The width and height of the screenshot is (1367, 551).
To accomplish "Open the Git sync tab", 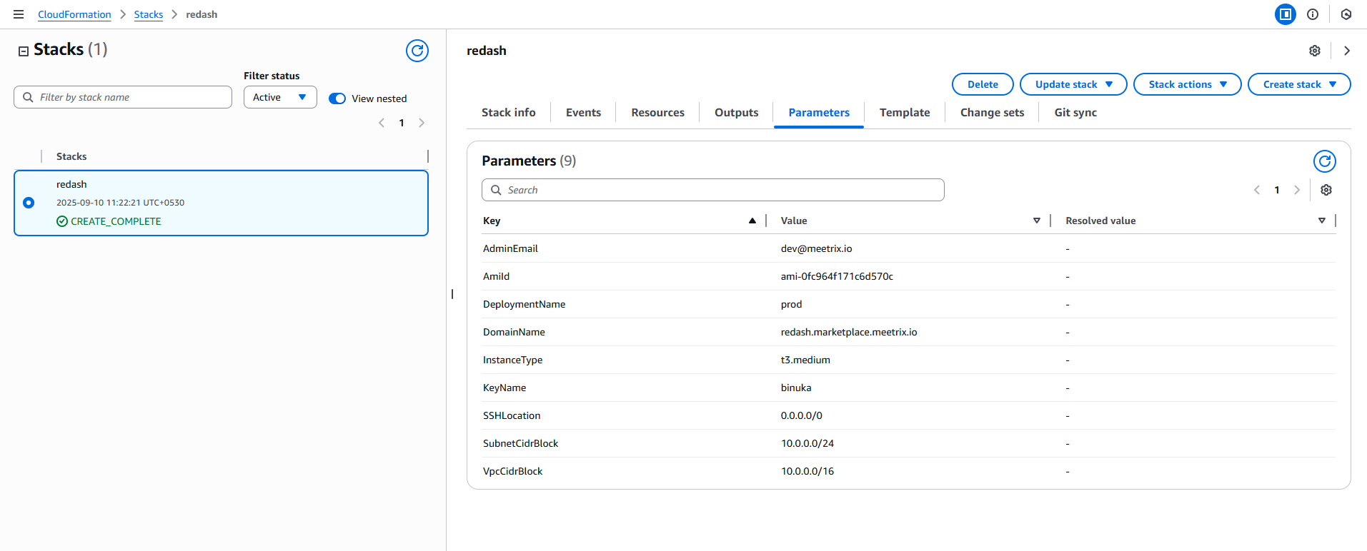I will [1075, 113].
